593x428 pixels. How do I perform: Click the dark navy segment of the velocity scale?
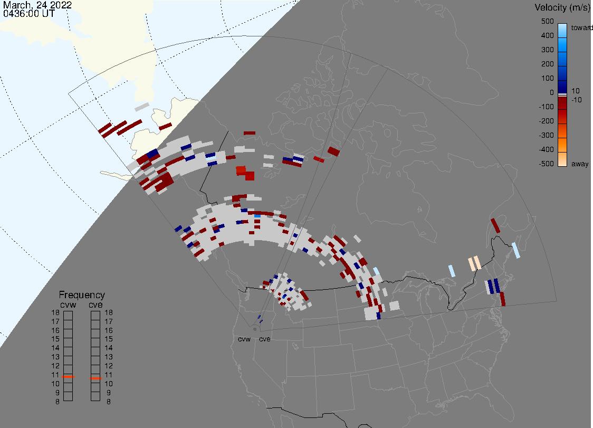click(x=563, y=86)
